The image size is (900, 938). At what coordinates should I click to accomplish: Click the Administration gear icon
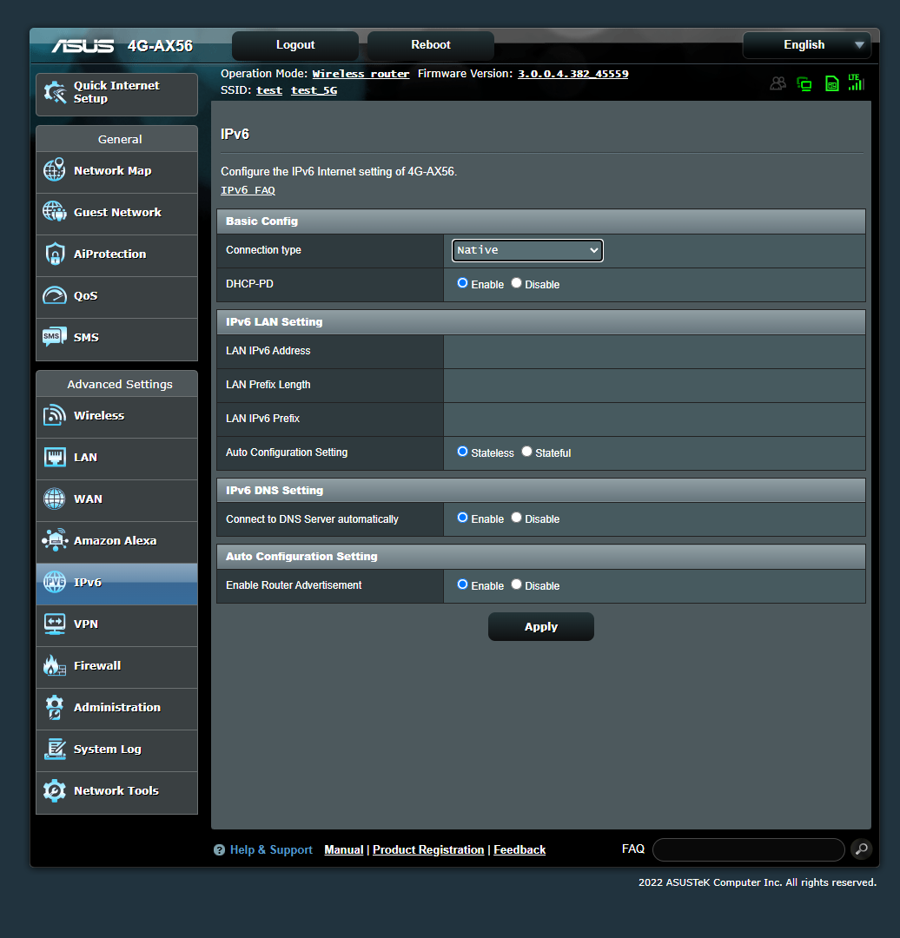(x=55, y=707)
